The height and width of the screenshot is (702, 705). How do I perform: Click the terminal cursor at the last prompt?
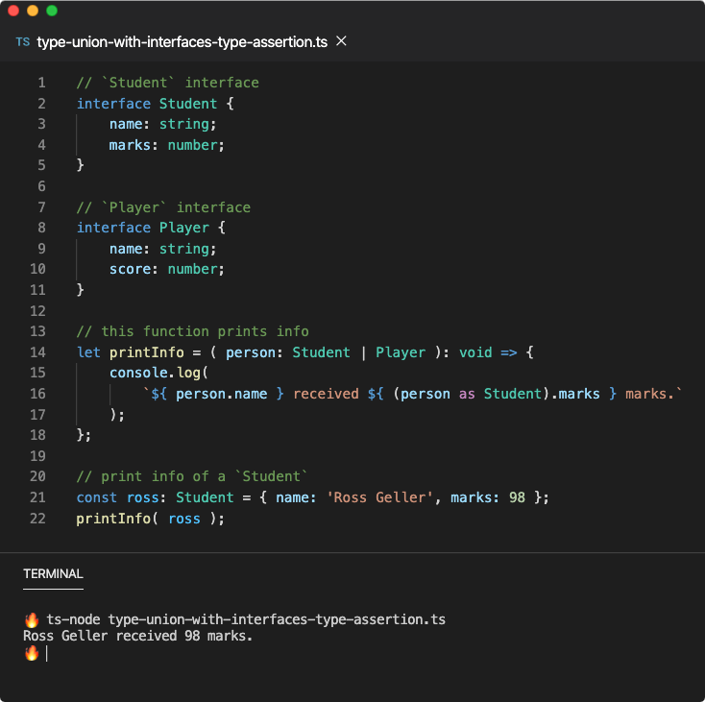[x=47, y=653]
